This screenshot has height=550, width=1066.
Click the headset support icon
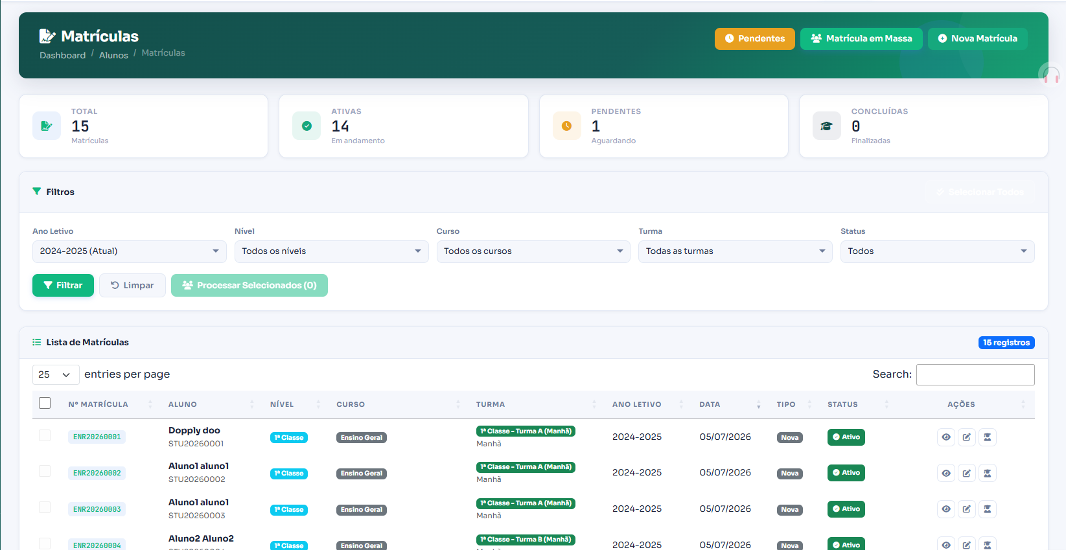pos(1051,74)
